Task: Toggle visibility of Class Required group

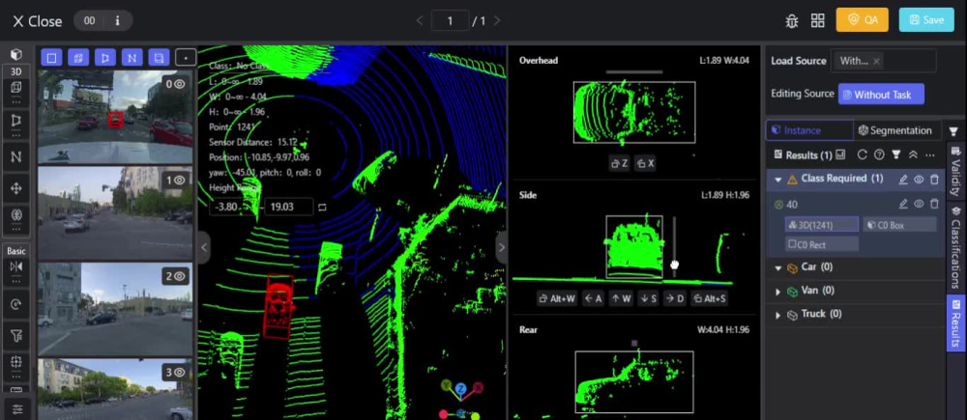Action: pos(919,180)
